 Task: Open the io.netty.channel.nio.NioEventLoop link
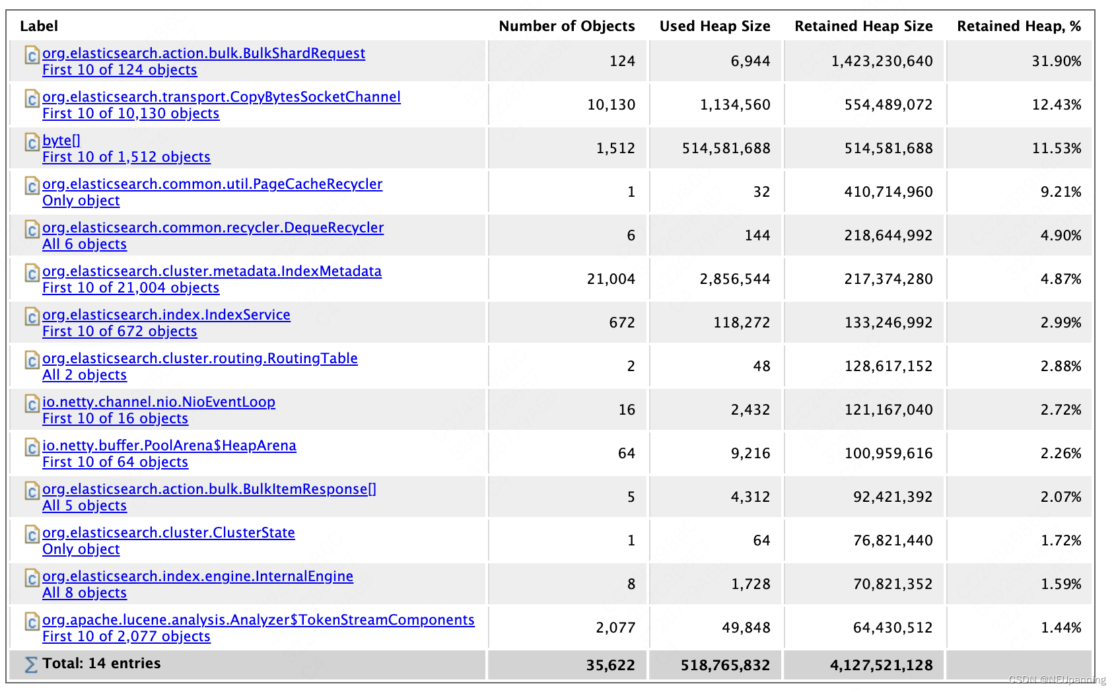(x=158, y=402)
